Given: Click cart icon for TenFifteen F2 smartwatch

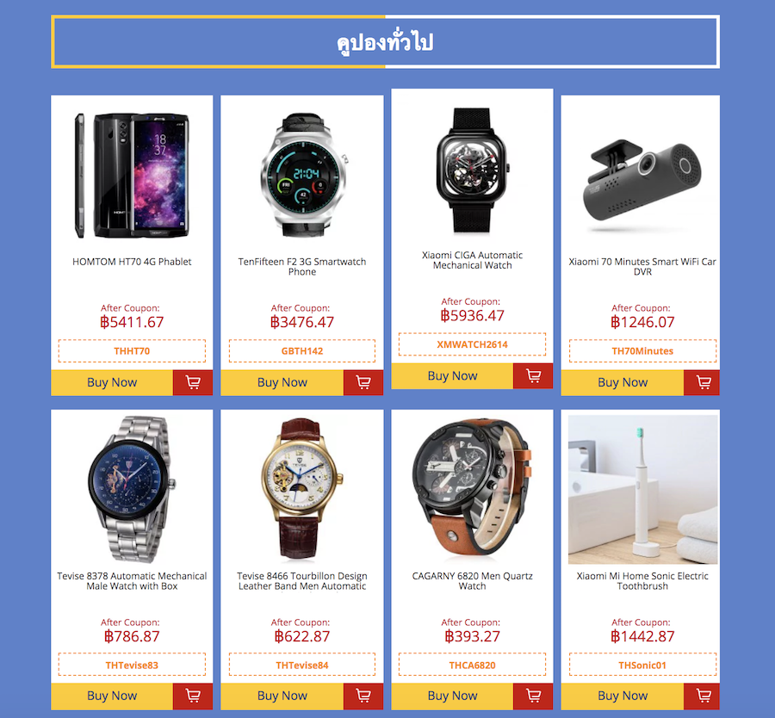Looking at the screenshot, I should [x=363, y=382].
